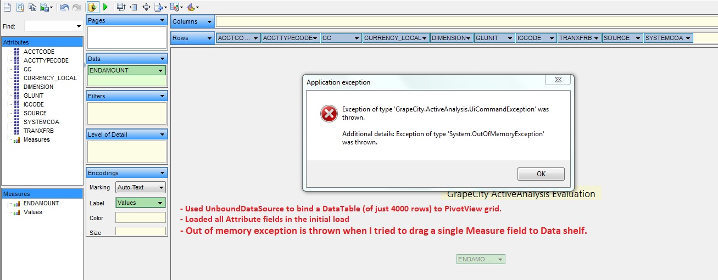718x280 pixels.
Task: Select SOURCE in the Attributes tree
Action: click(x=35, y=113)
